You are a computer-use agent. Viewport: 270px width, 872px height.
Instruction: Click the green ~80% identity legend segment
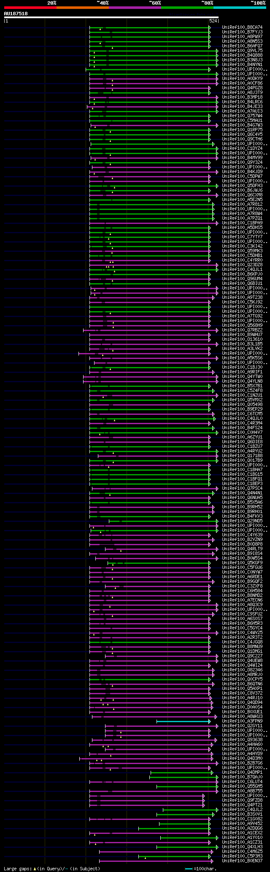tap(187, 8)
